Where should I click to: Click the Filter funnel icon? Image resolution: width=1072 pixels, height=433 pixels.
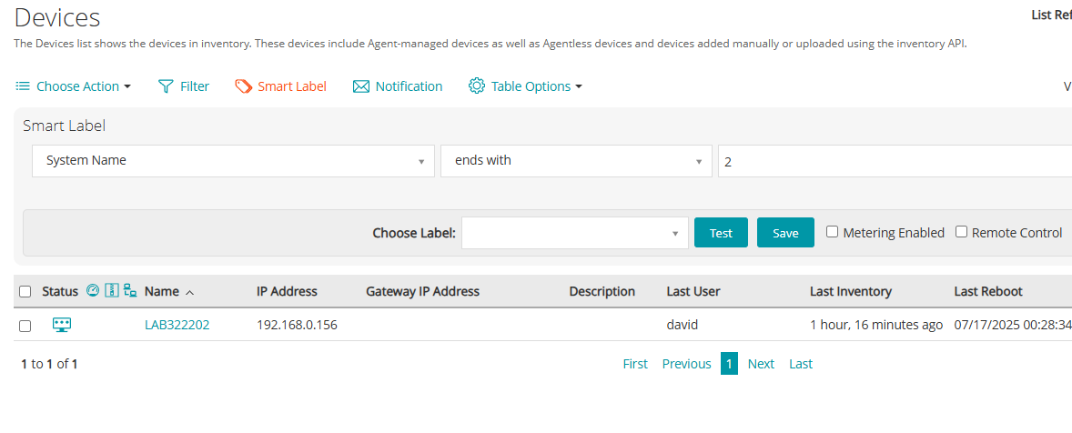point(166,86)
